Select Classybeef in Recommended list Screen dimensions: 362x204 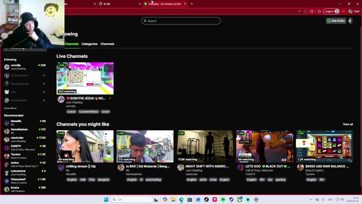click(25, 181)
